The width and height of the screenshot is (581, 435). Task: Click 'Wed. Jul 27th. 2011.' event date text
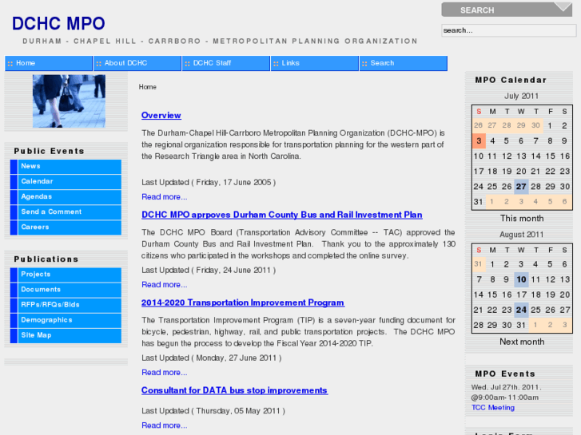coord(506,387)
